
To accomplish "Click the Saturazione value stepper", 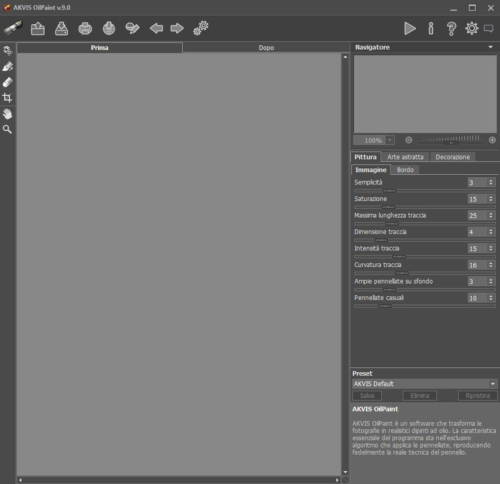I will [491, 199].
